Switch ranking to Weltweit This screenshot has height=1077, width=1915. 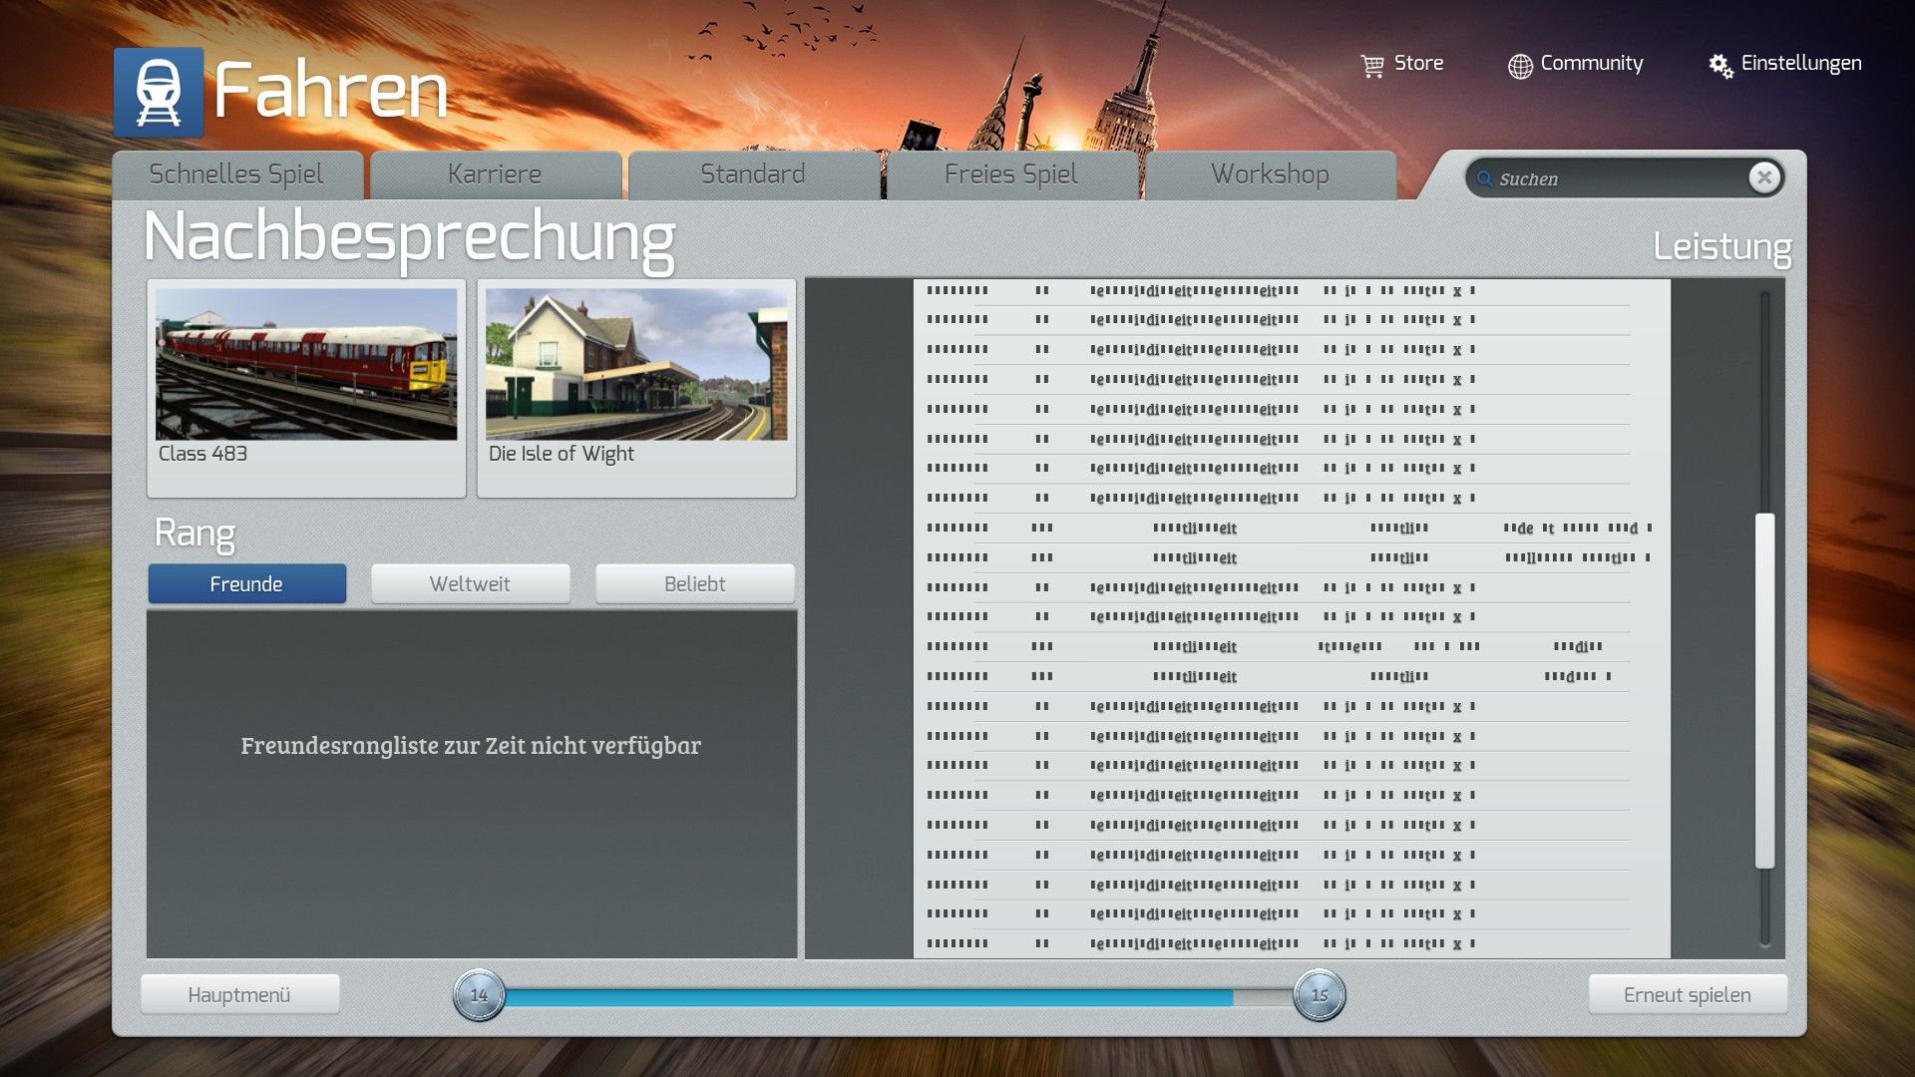tap(470, 584)
